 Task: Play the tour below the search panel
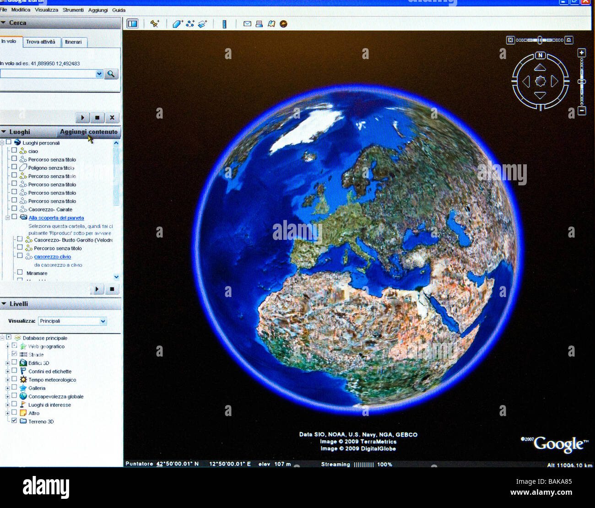click(x=82, y=118)
